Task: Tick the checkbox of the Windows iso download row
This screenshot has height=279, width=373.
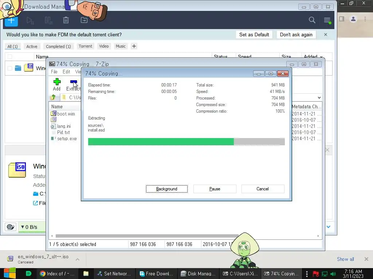Action: click(x=10, y=68)
